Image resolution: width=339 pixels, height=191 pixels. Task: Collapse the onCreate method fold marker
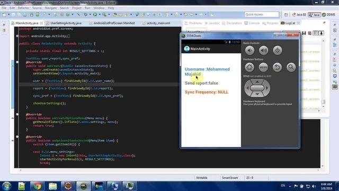(x=17, y=62)
